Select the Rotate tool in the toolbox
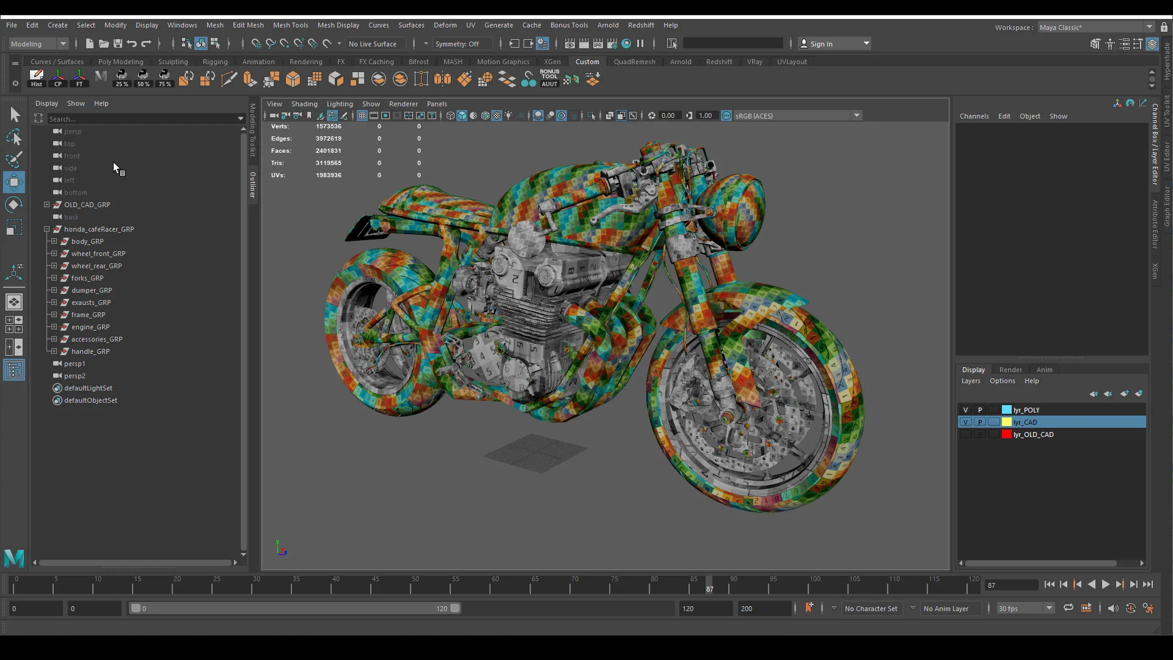Screen dimensions: 1173x660 (x=14, y=204)
